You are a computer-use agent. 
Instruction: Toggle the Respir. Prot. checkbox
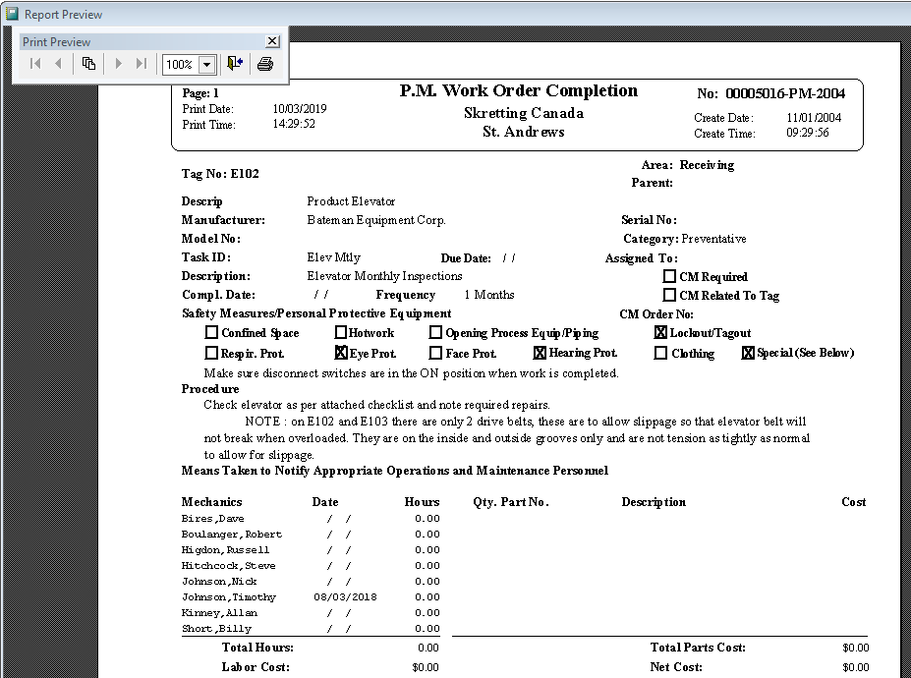click(211, 353)
